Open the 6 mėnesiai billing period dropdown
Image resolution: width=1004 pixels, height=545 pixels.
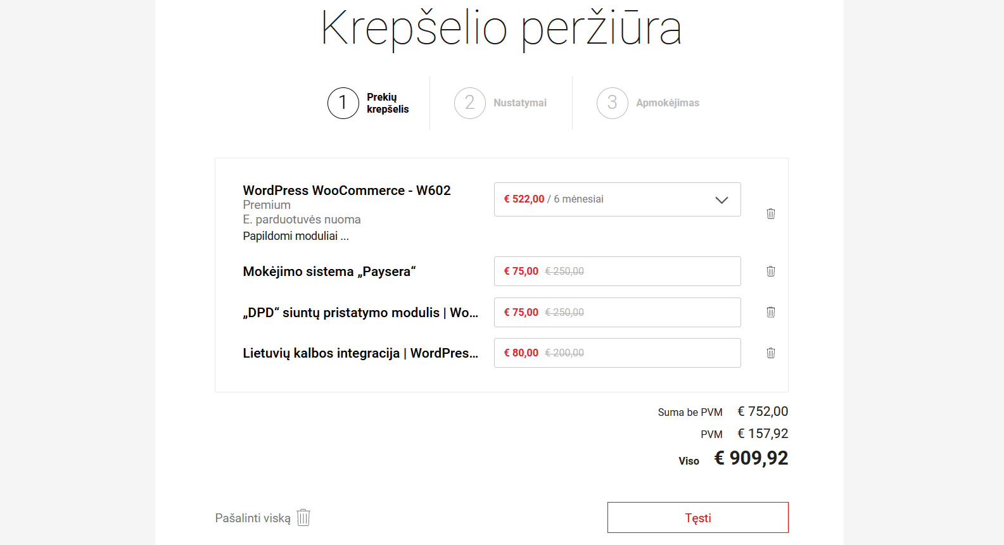point(618,199)
